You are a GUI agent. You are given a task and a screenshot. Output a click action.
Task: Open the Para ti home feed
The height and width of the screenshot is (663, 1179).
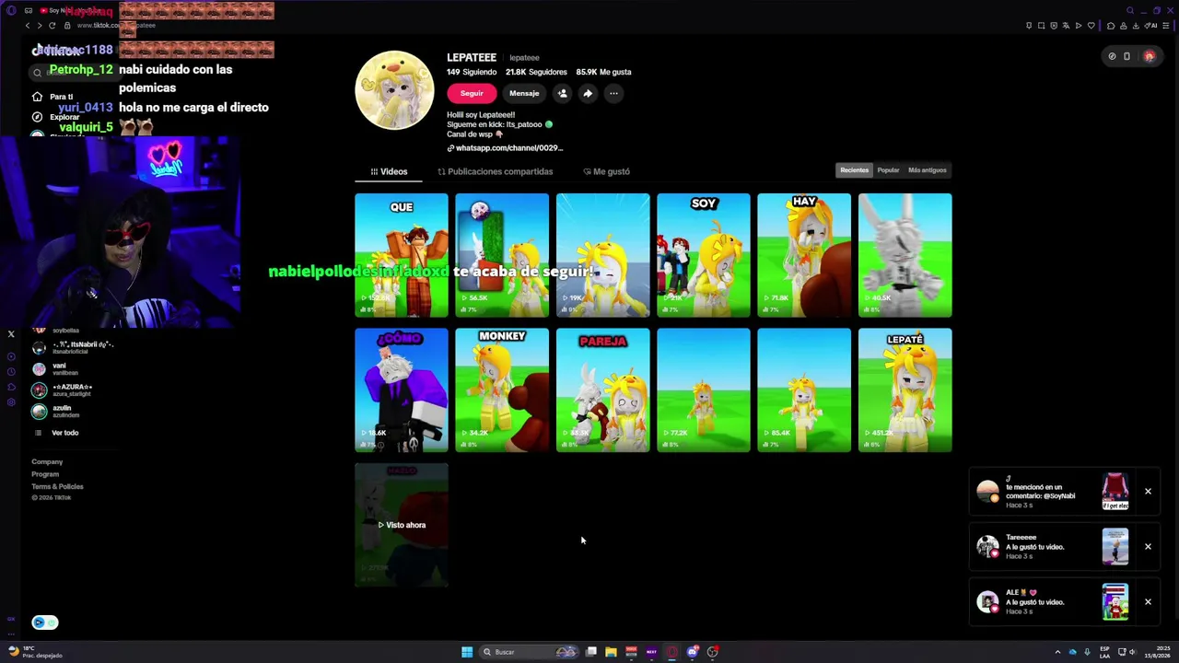tap(53, 97)
